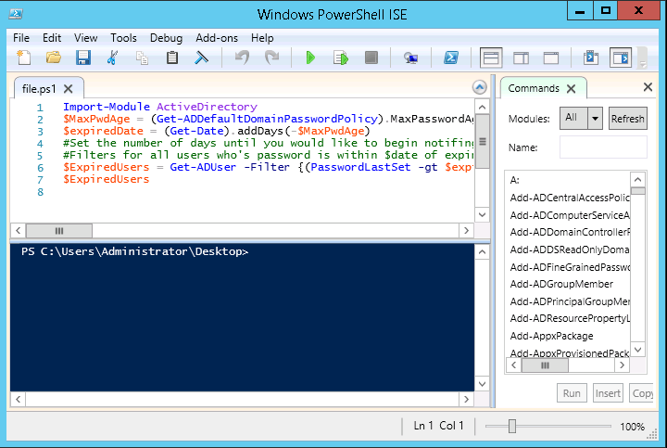This screenshot has height=448, width=667.
Task: Open the toolbar overflow options arrow
Action: [643, 64]
